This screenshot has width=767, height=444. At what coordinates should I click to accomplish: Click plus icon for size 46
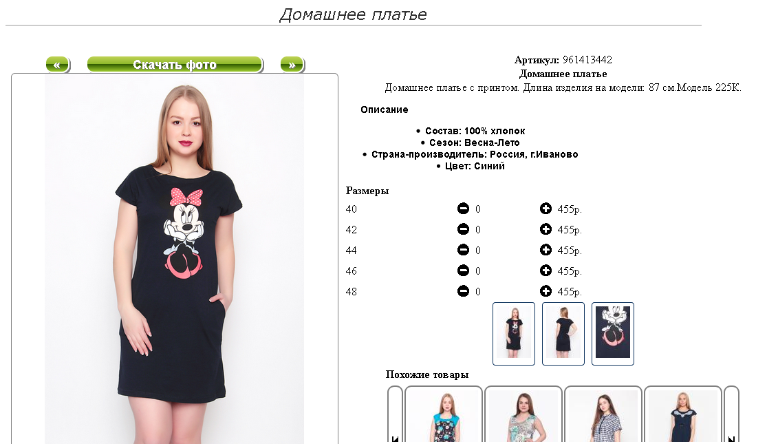(545, 271)
